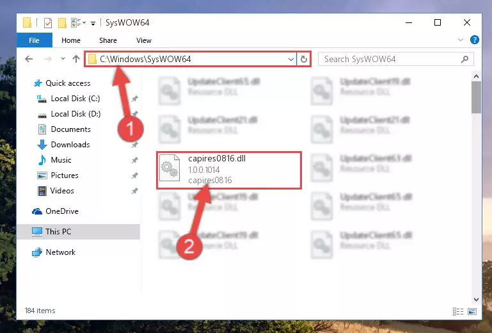Select Local Disk (C:) in sidebar
The image size is (492, 333).
[75, 99]
